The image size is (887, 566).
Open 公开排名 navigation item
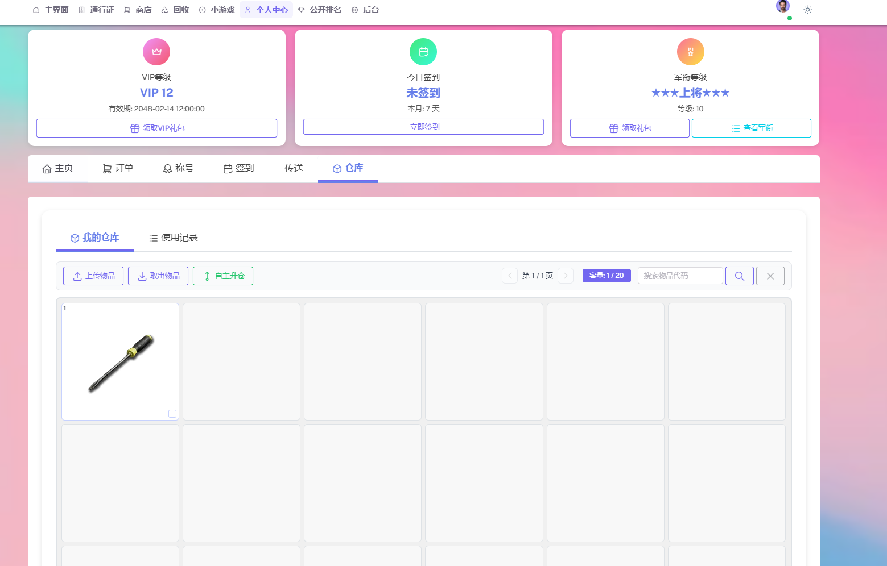[x=320, y=10]
